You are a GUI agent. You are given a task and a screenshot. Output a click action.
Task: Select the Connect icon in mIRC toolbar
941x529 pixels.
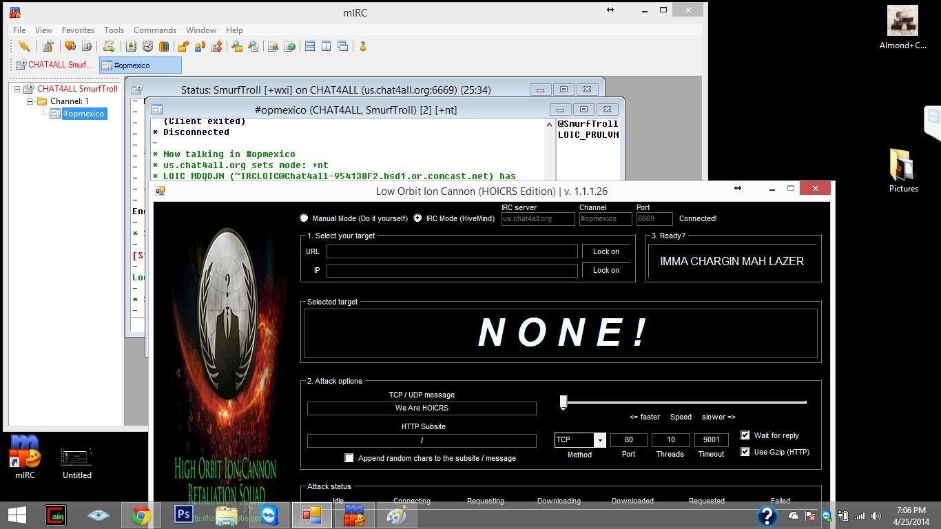tap(25, 46)
